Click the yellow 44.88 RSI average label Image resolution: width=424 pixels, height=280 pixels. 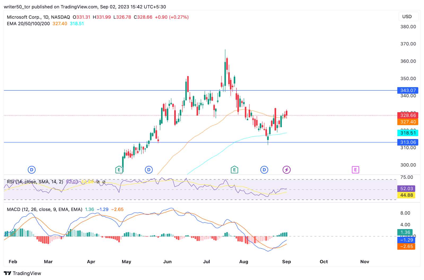tap(406, 195)
